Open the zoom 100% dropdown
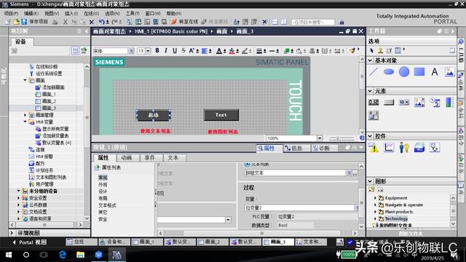The height and width of the screenshot is (262, 466). click(x=320, y=138)
